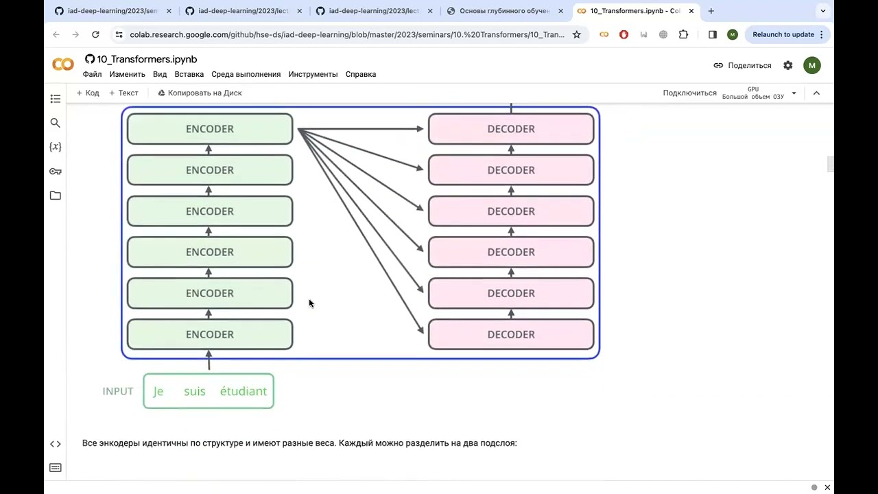Open a new browser tab

pos(711,11)
